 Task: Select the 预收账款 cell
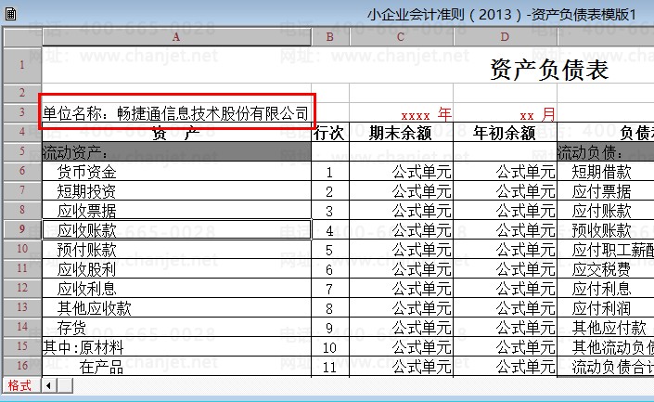coord(606,230)
